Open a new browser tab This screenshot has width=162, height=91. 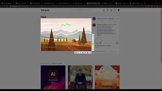(145, 3)
